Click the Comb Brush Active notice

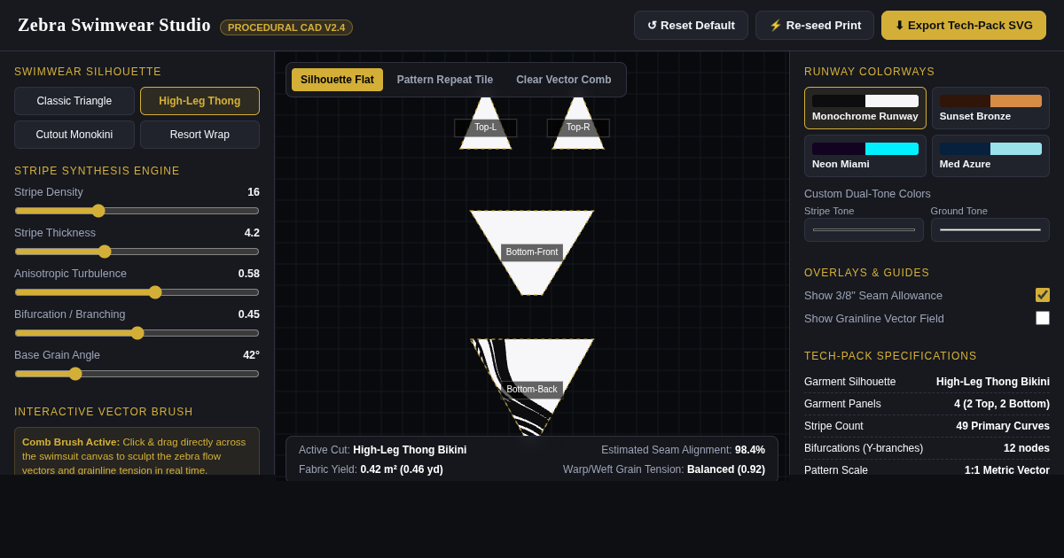pos(137,455)
